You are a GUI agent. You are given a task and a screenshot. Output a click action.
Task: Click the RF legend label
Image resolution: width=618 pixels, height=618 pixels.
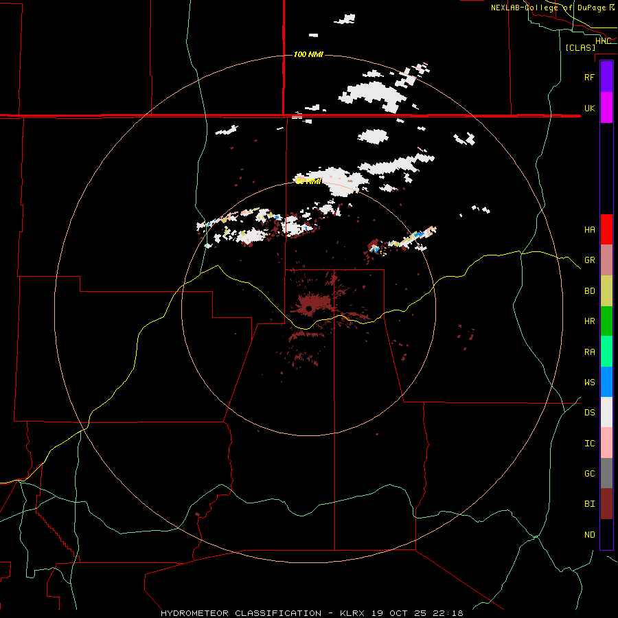click(x=589, y=77)
